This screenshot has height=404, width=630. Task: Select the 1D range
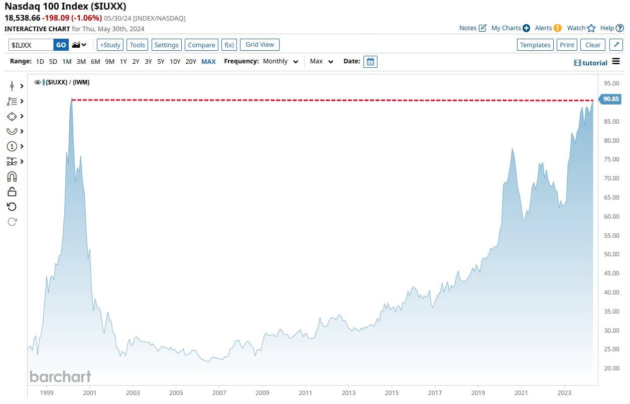tap(40, 61)
